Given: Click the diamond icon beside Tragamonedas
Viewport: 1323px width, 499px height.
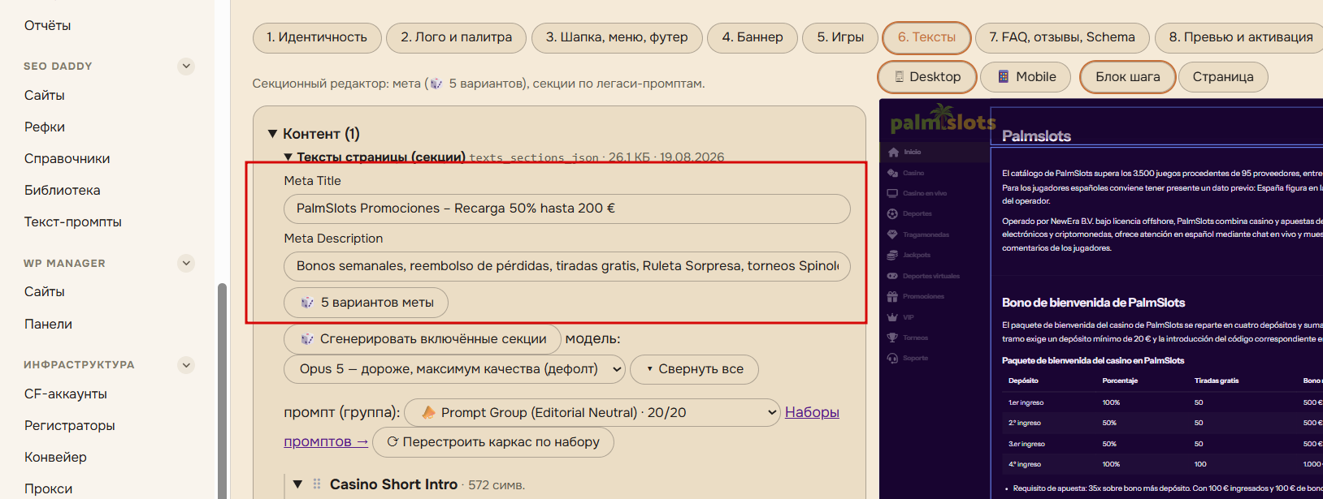Looking at the screenshot, I should (892, 234).
